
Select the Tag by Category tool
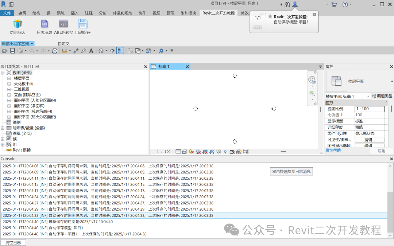point(84,51)
